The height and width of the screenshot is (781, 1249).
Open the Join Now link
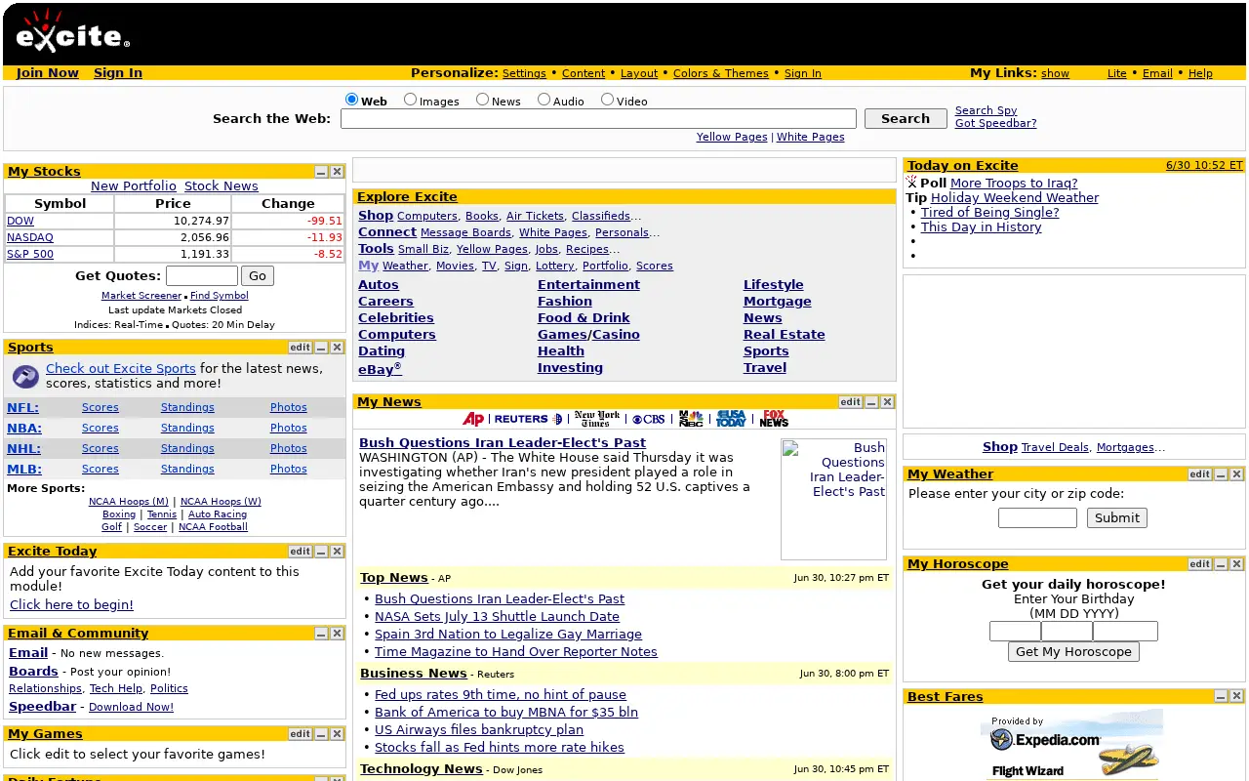coord(48,73)
